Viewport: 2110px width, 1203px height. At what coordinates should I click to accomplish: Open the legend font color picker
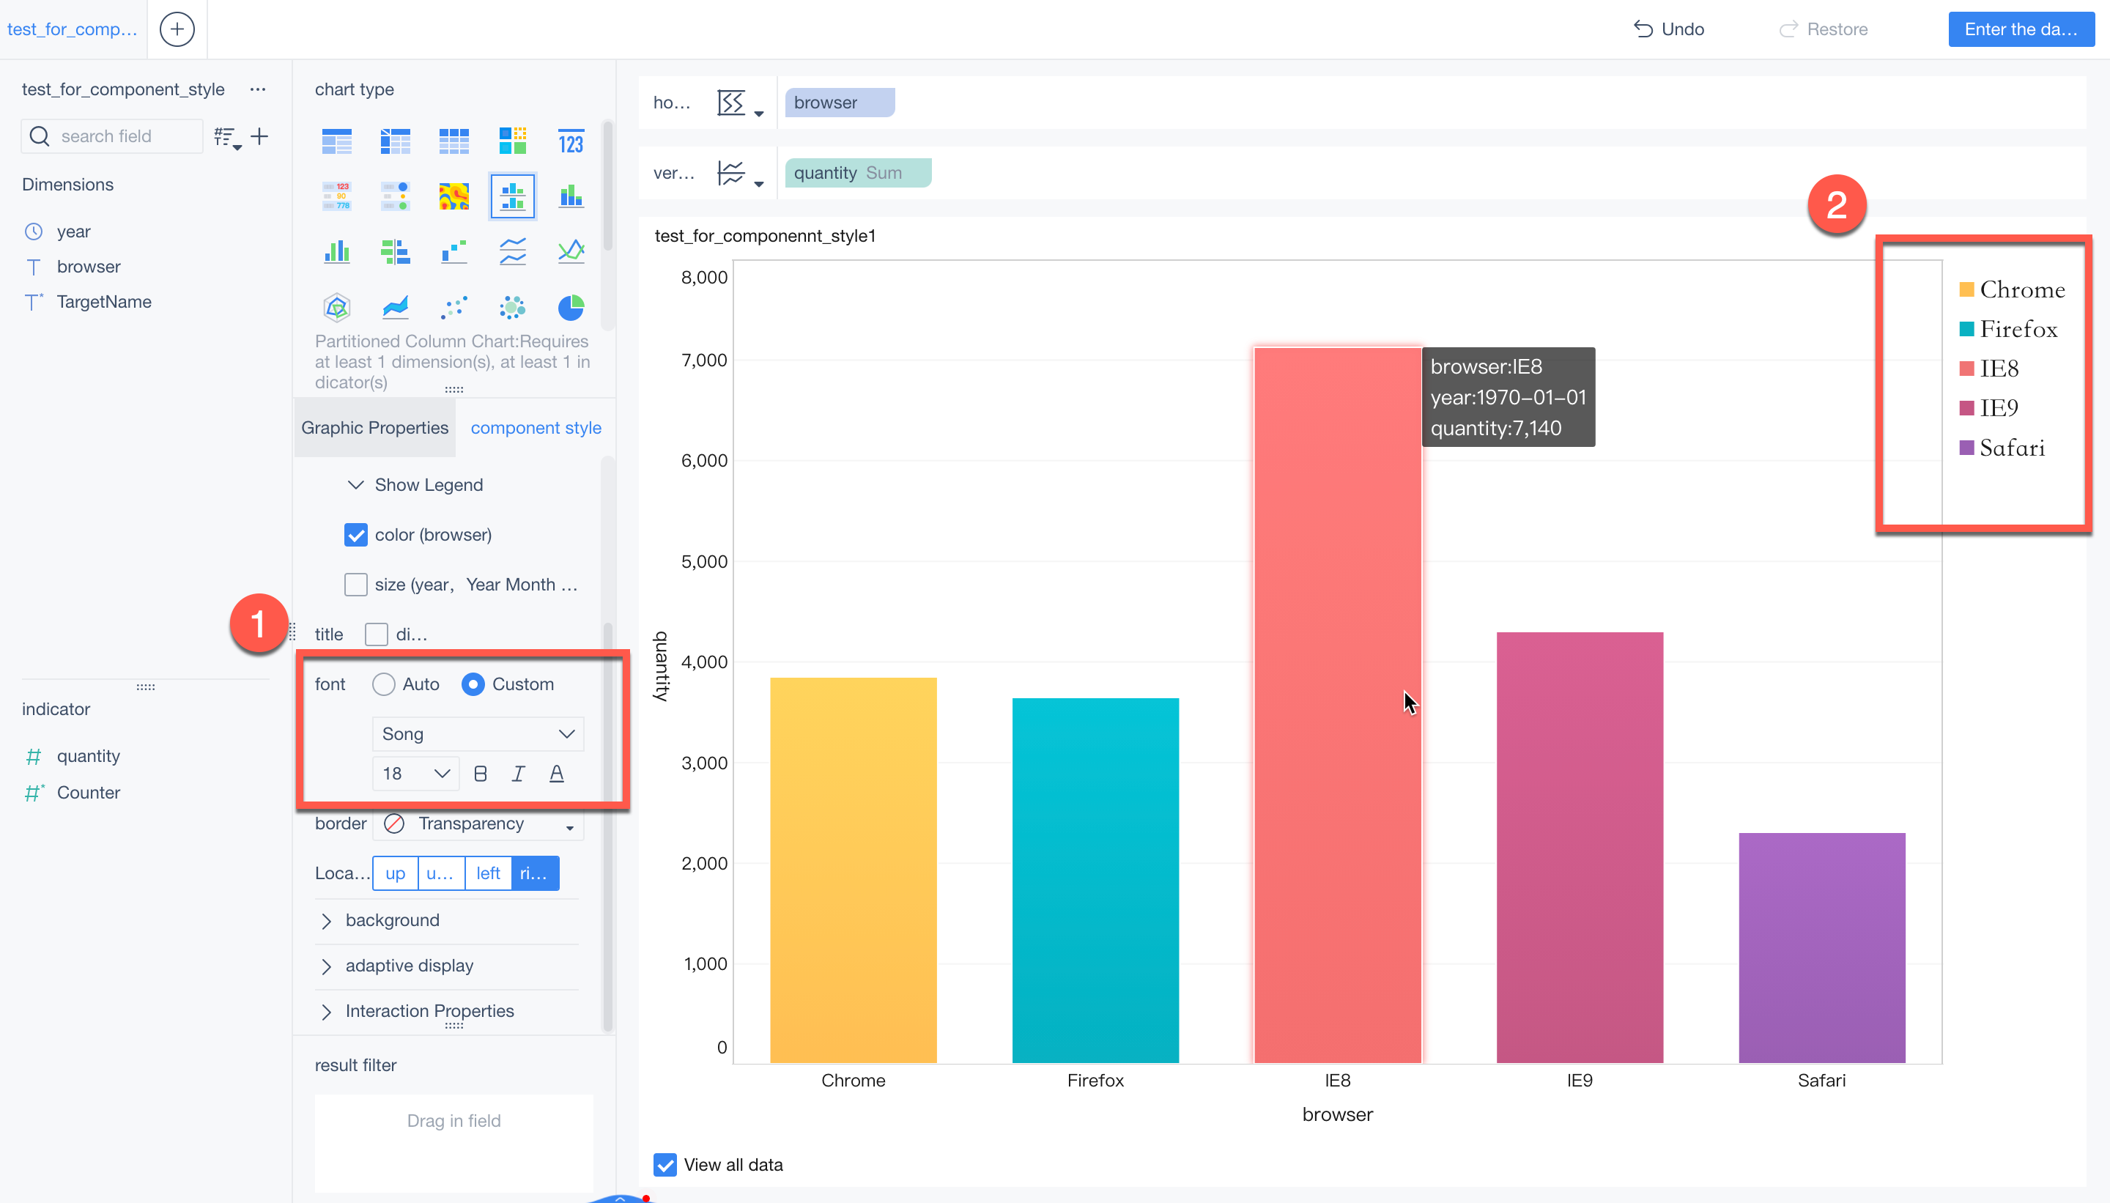pos(557,774)
